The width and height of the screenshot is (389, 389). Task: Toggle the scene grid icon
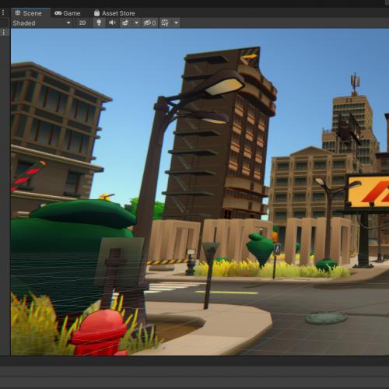(x=165, y=23)
